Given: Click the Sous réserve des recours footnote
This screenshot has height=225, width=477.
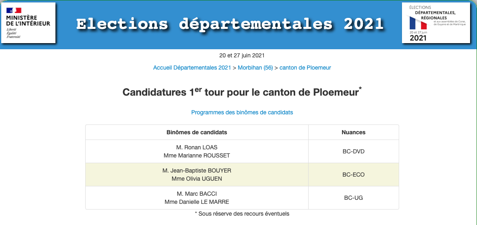Looking at the screenshot, I should click(x=242, y=214).
